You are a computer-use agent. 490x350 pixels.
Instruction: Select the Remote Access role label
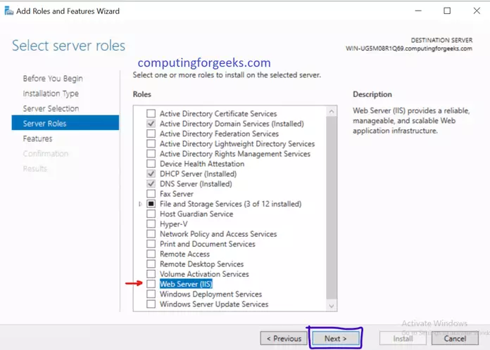point(184,254)
